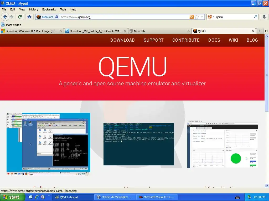Click the SUPPORT navigation link
This screenshot has width=269, height=201.
[153, 40]
